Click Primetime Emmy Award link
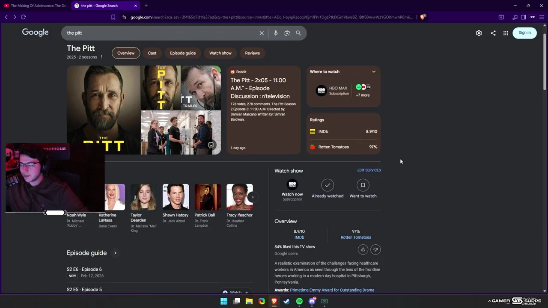The width and height of the screenshot is (548, 308). coord(332,290)
